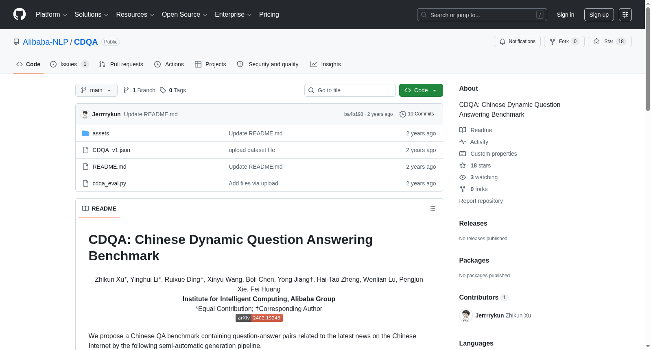651x350 pixels.
Task: Click the tag icon beside 0 Tags
Action: point(163,90)
